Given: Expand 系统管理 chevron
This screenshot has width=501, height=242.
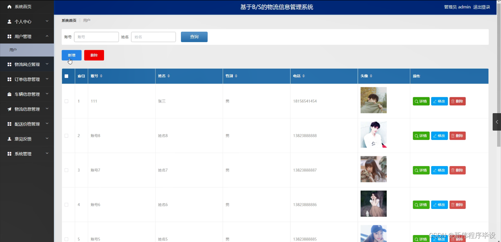Looking at the screenshot, I should [47, 154].
